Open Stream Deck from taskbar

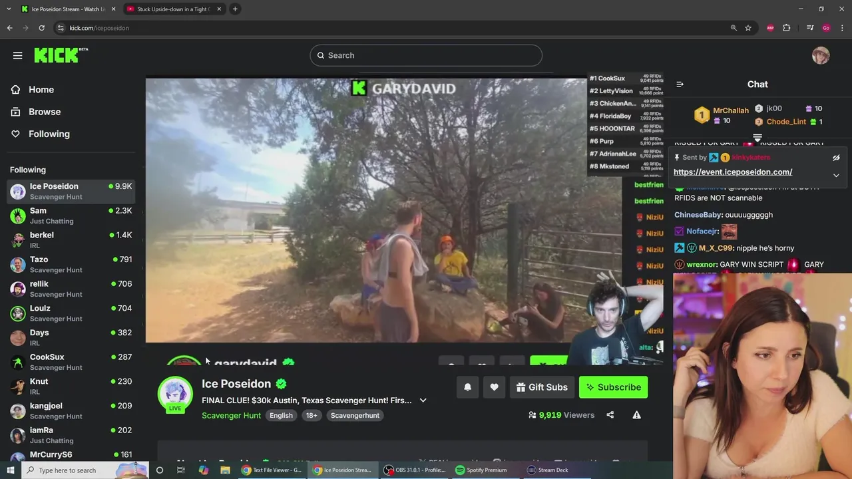pyautogui.click(x=548, y=470)
